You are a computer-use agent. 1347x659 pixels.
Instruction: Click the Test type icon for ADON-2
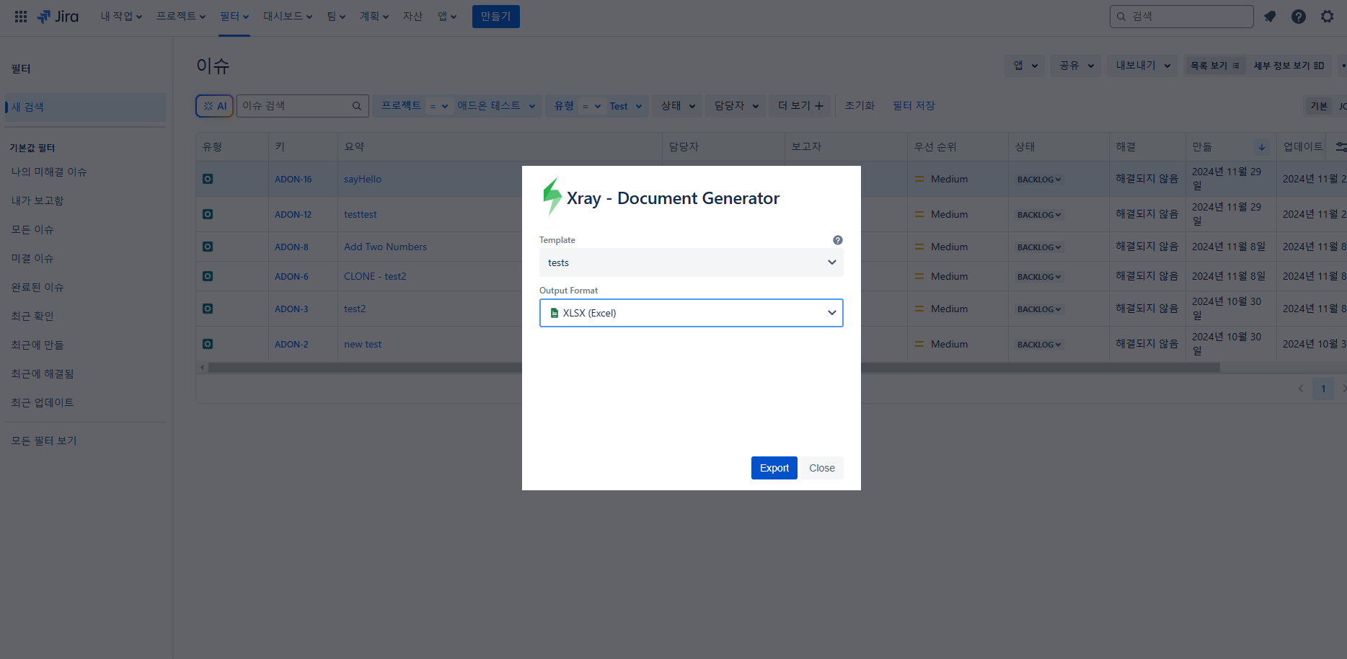coord(208,344)
